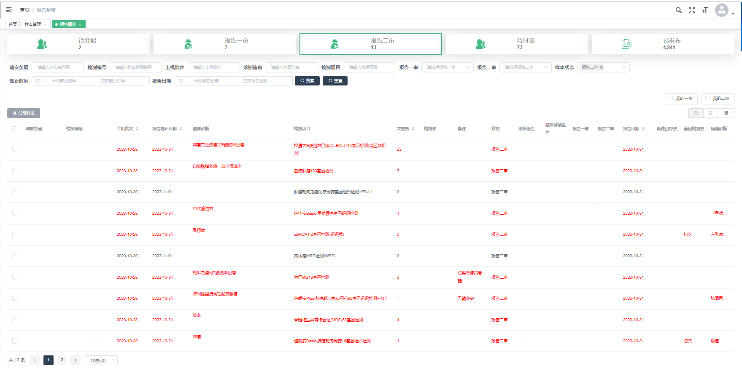Open the 报告一审 reviewer dropdown
Image resolution: width=742 pixels, height=368 pixels.
click(447, 67)
